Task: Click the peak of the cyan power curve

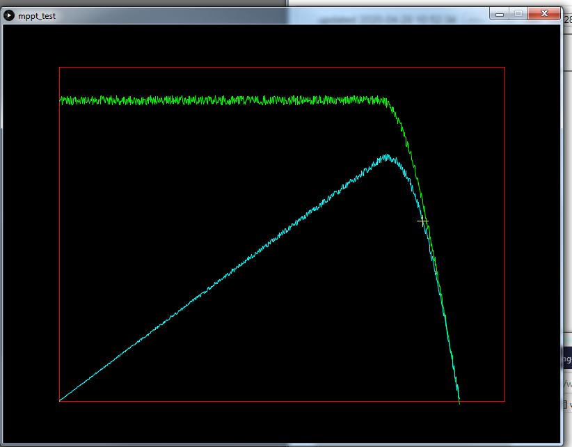Action: 385,156
